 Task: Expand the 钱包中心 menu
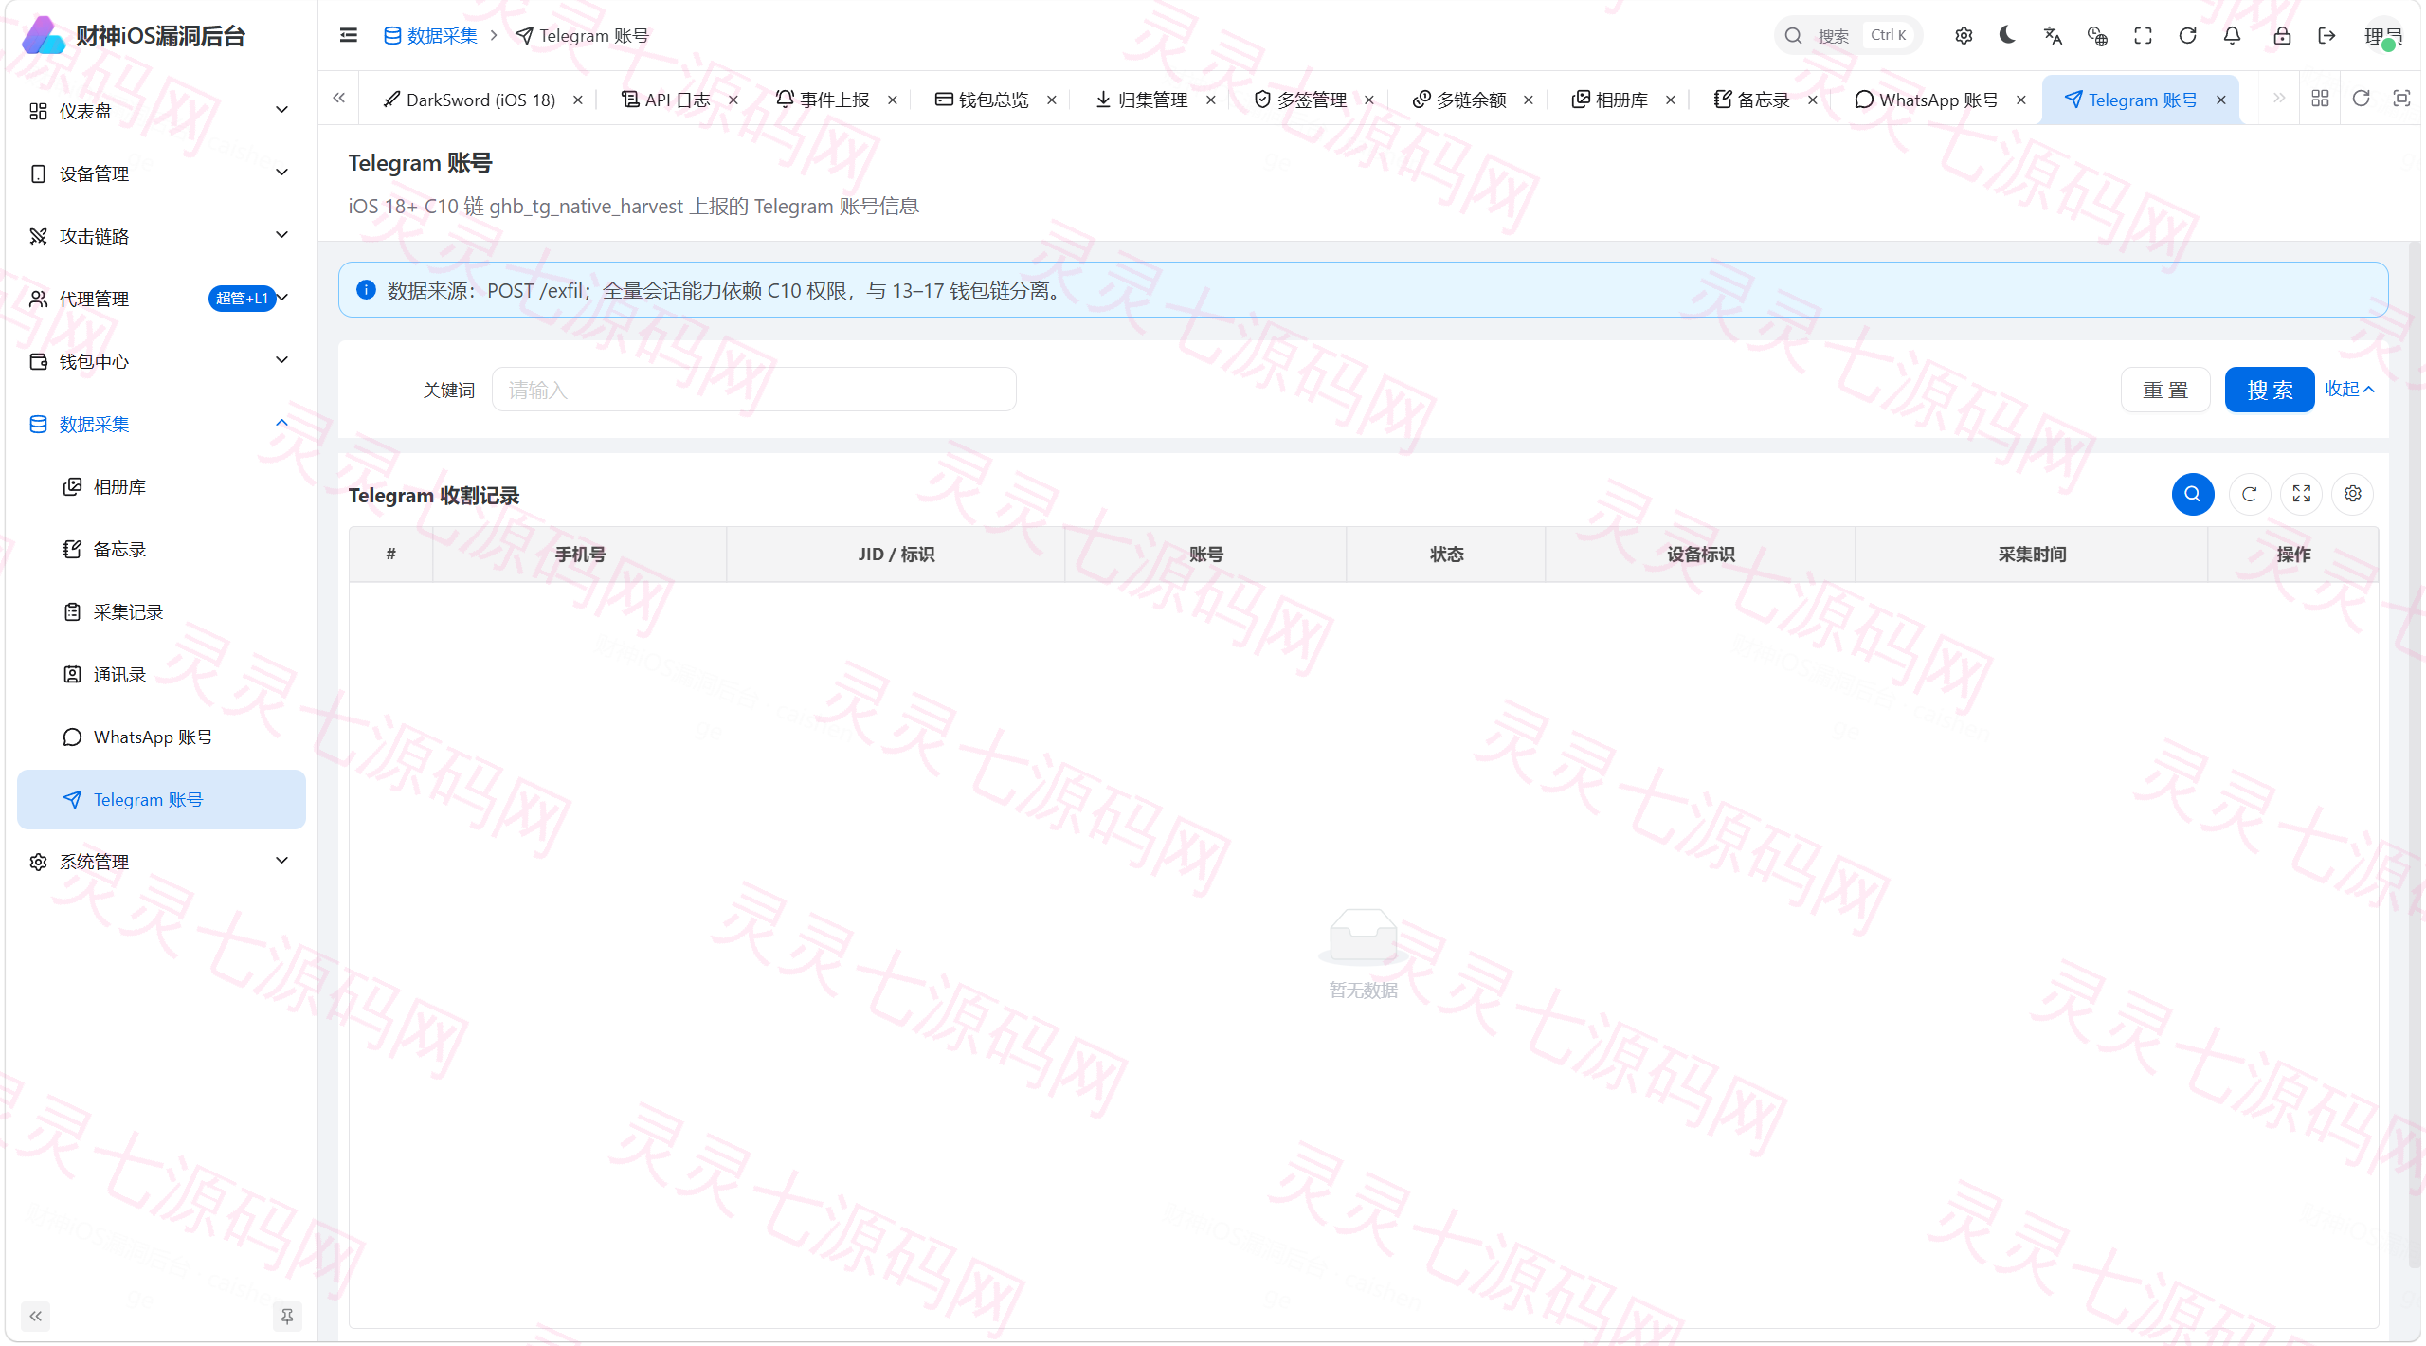click(x=161, y=361)
